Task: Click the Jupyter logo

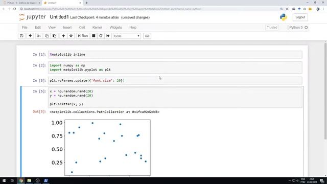Action: [x=32, y=17]
